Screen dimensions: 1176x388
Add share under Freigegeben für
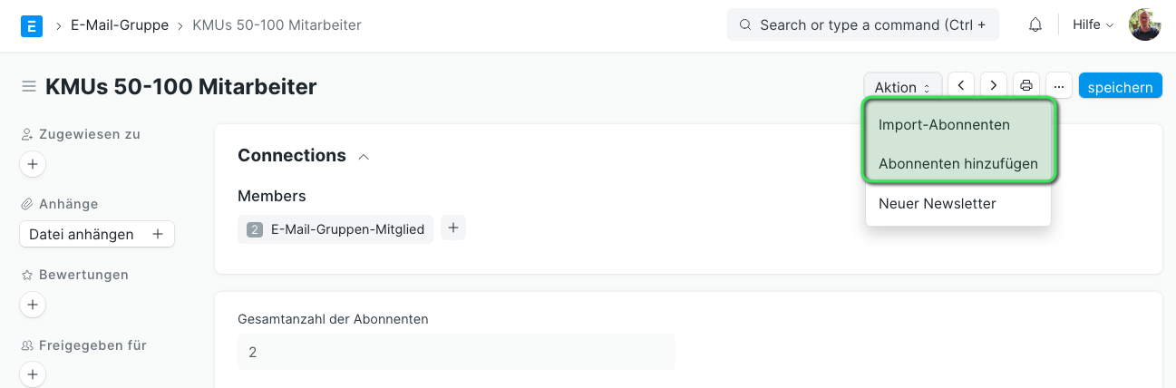33,374
